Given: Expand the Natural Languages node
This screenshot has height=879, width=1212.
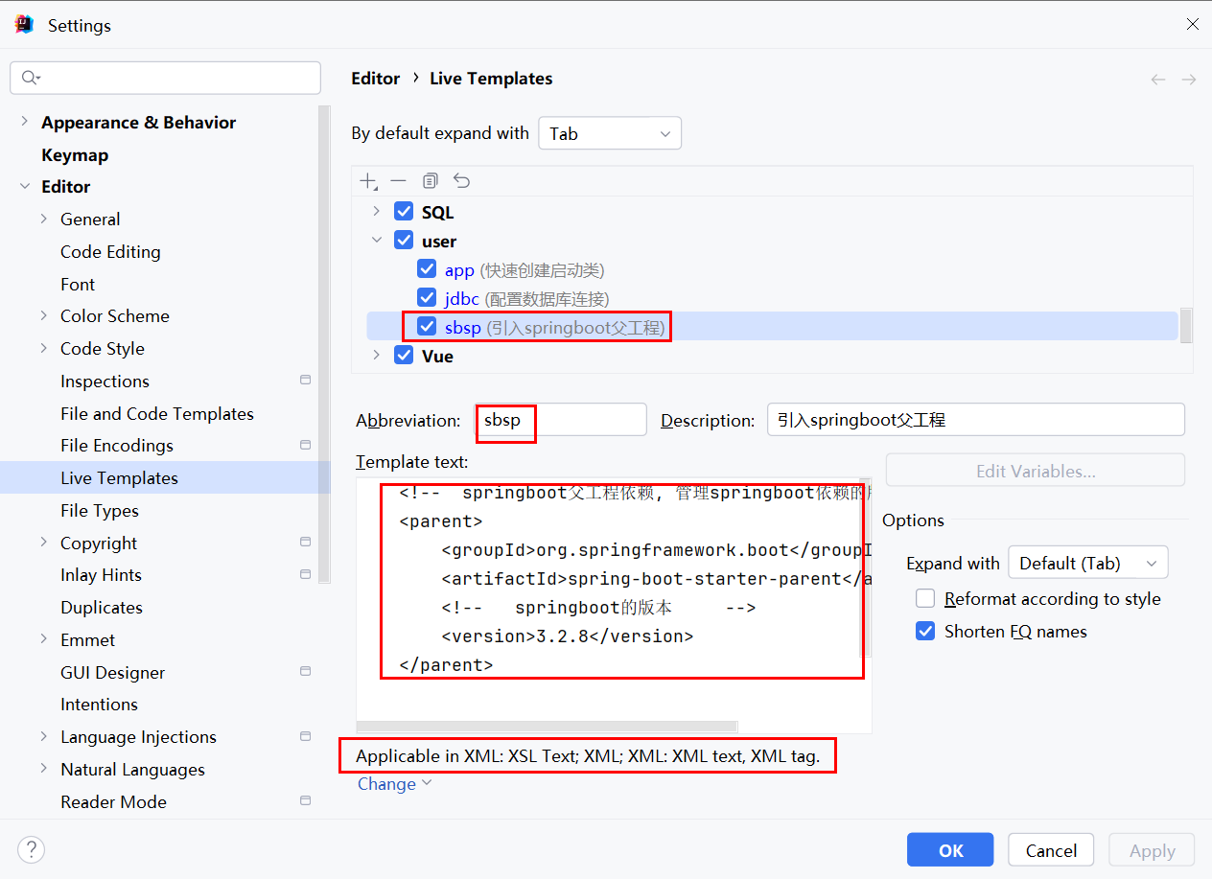Looking at the screenshot, I should (44, 769).
